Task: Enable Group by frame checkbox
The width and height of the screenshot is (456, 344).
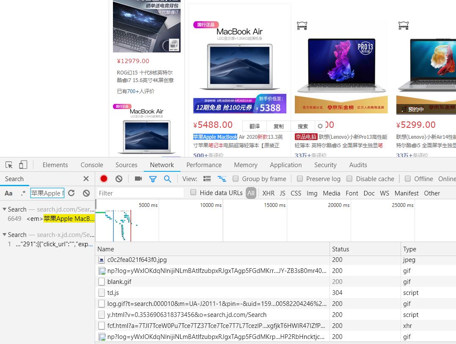Action: point(236,179)
